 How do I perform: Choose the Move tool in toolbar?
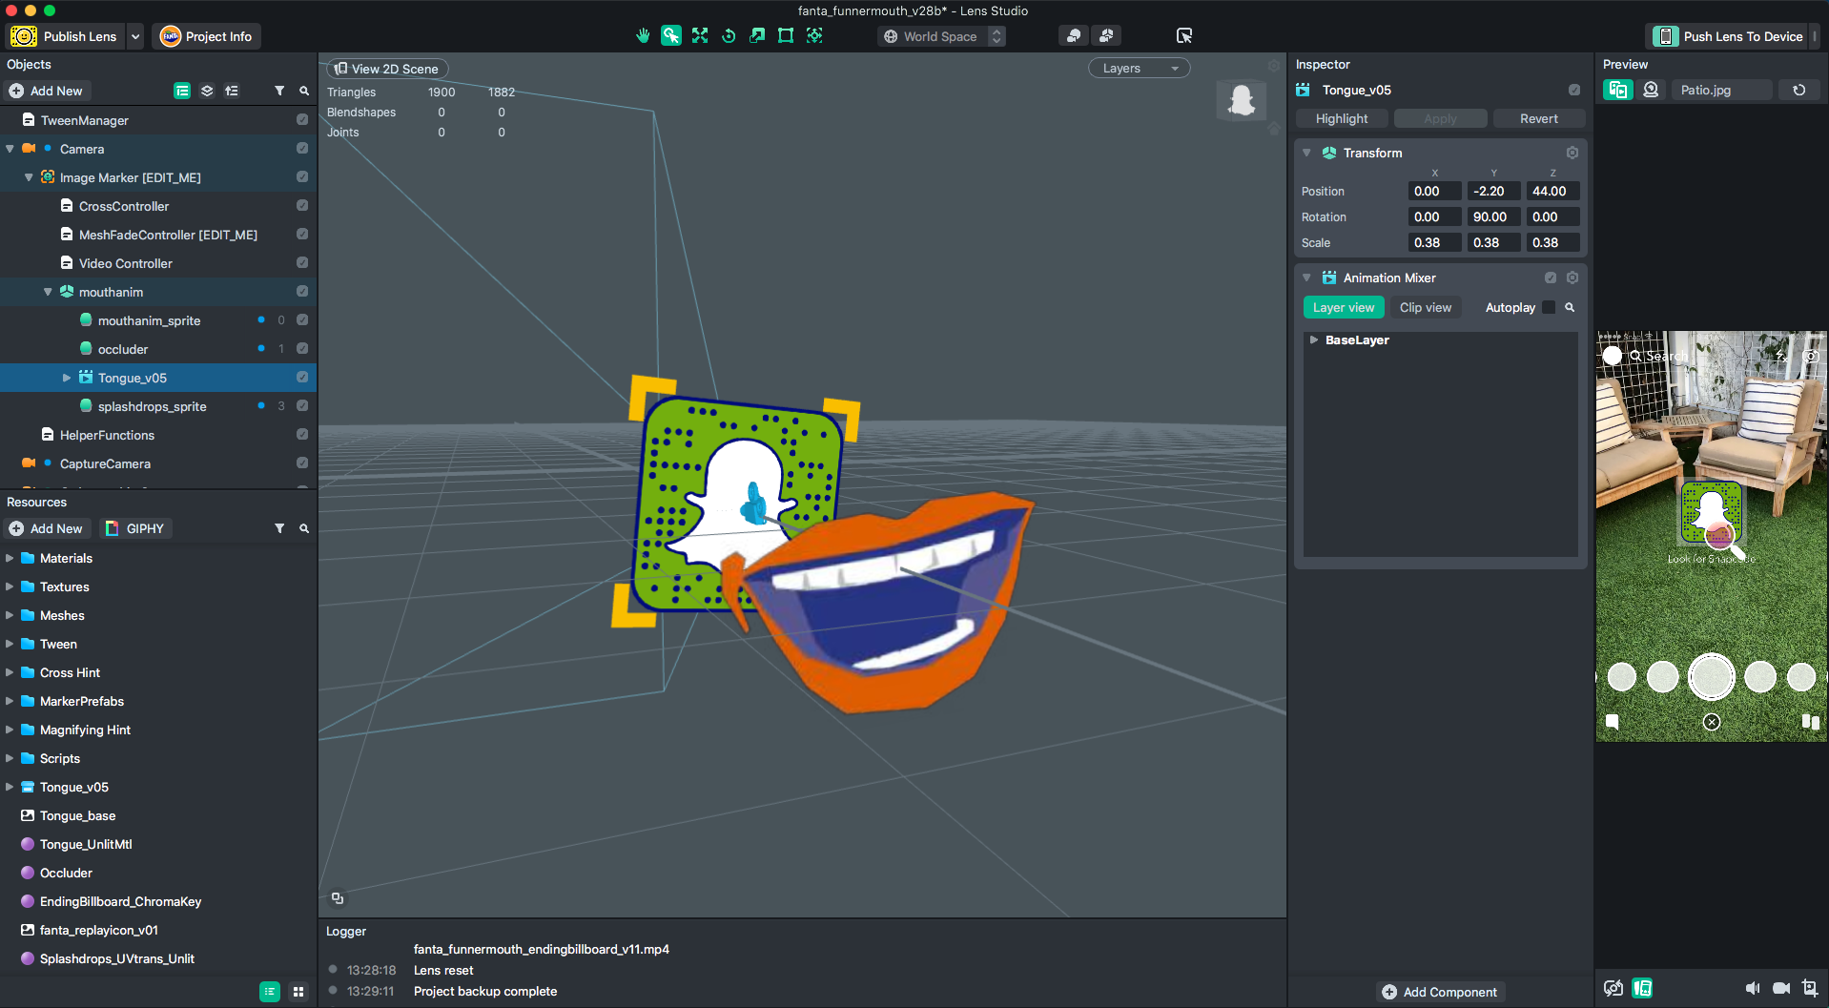point(700,36)
